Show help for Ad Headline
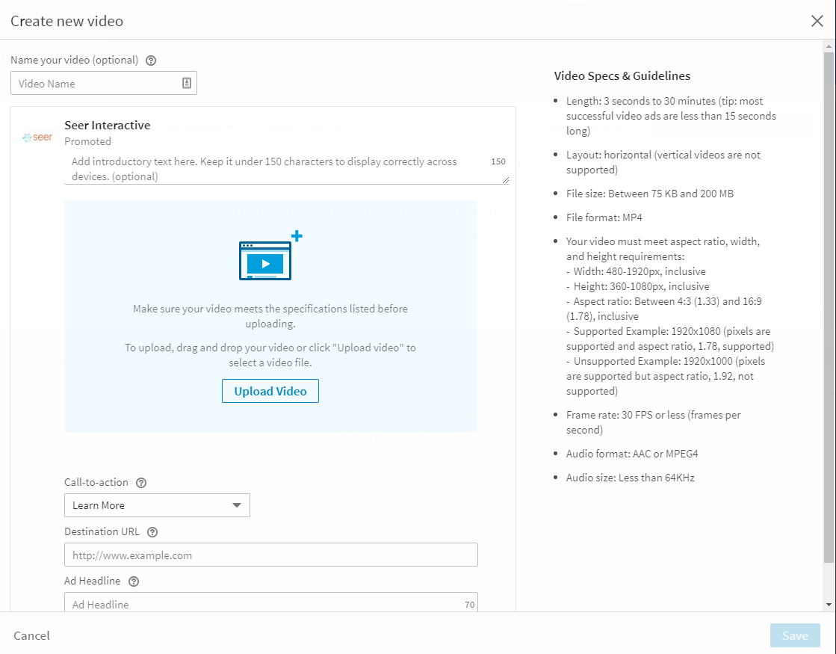Screen dimensions: 836x654 [134, 581]
